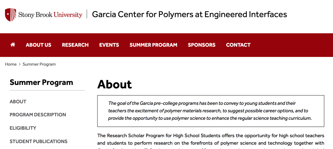The image size is (333, 149).
Task: Open Program Description sidebar link
Action: click(x=38, y=115)
